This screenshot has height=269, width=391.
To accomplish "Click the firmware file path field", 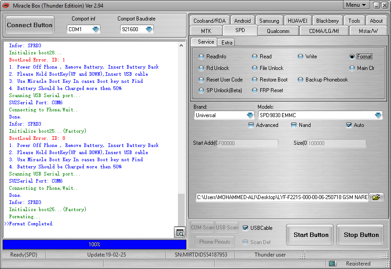I will 282,197.
